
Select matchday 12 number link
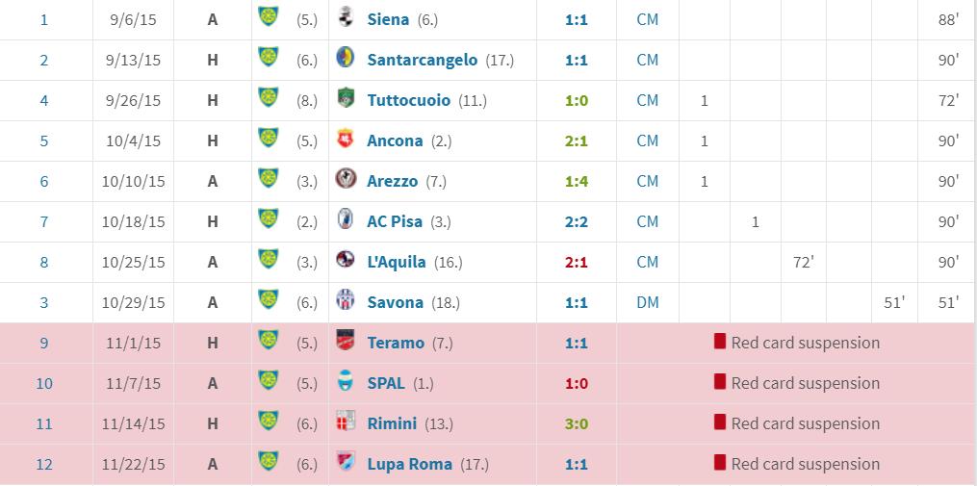(44, 464)
